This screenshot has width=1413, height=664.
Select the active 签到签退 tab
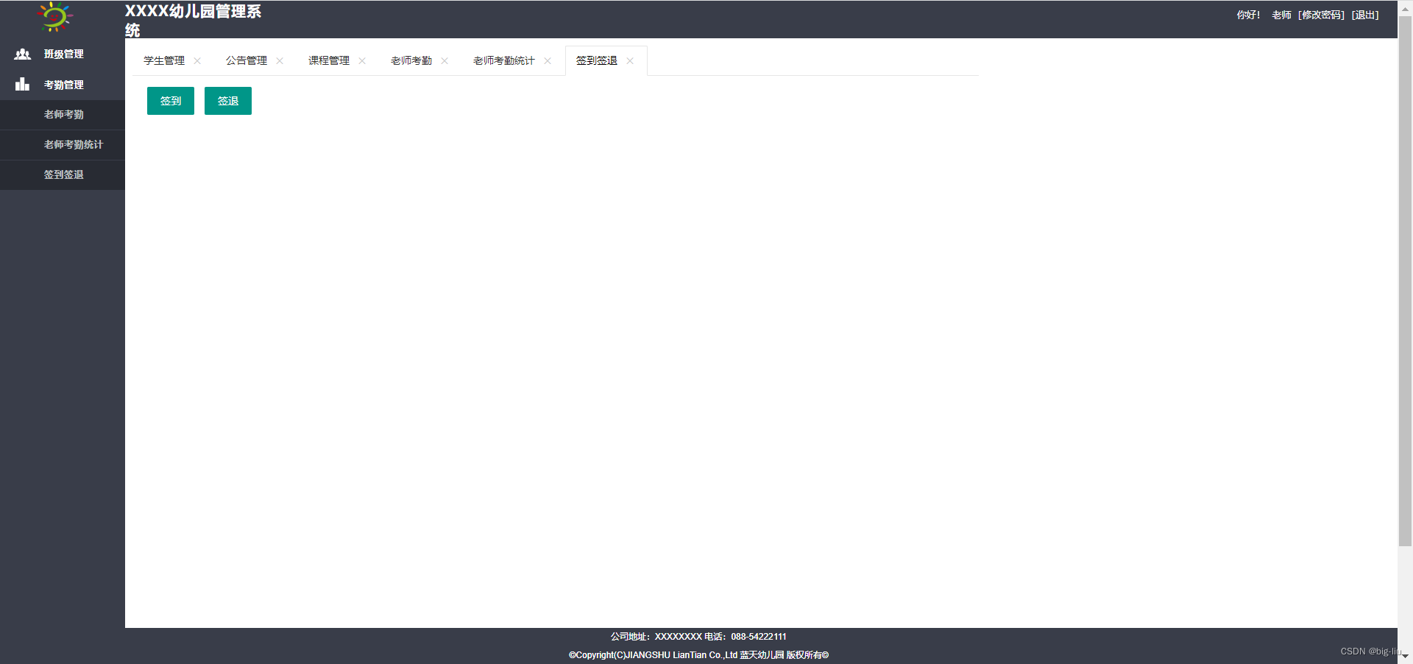597,60
